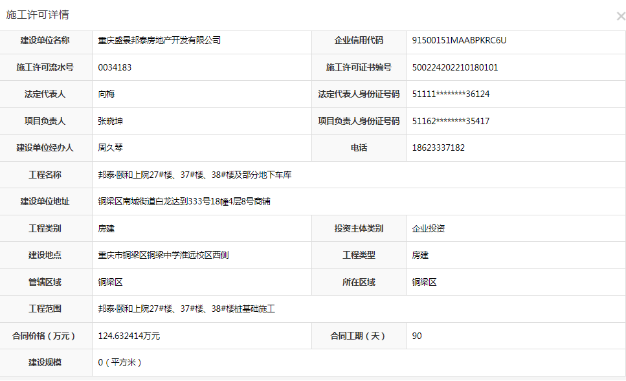
Task: Click phone number 18623337182
Action: pyautogui.click(x=438, y=147)
